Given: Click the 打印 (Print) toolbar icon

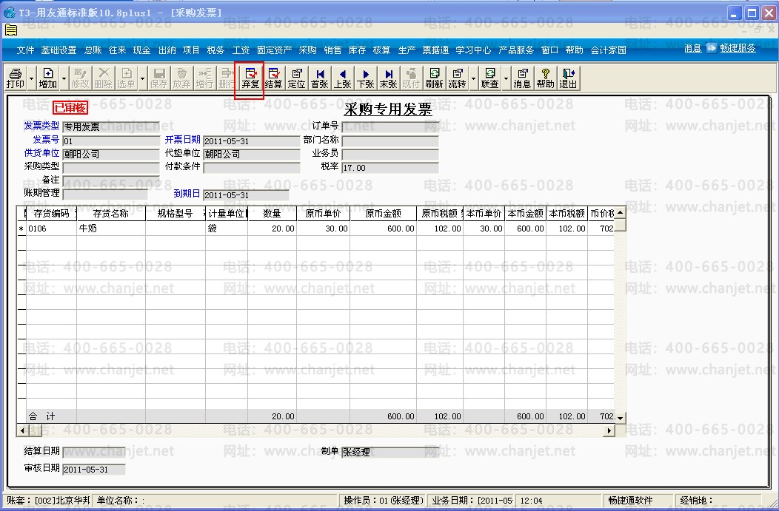Looking at the screenshot, I should 15,78.
